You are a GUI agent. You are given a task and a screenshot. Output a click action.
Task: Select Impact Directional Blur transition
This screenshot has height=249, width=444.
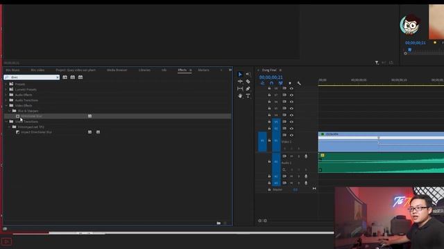coord(36,132)
